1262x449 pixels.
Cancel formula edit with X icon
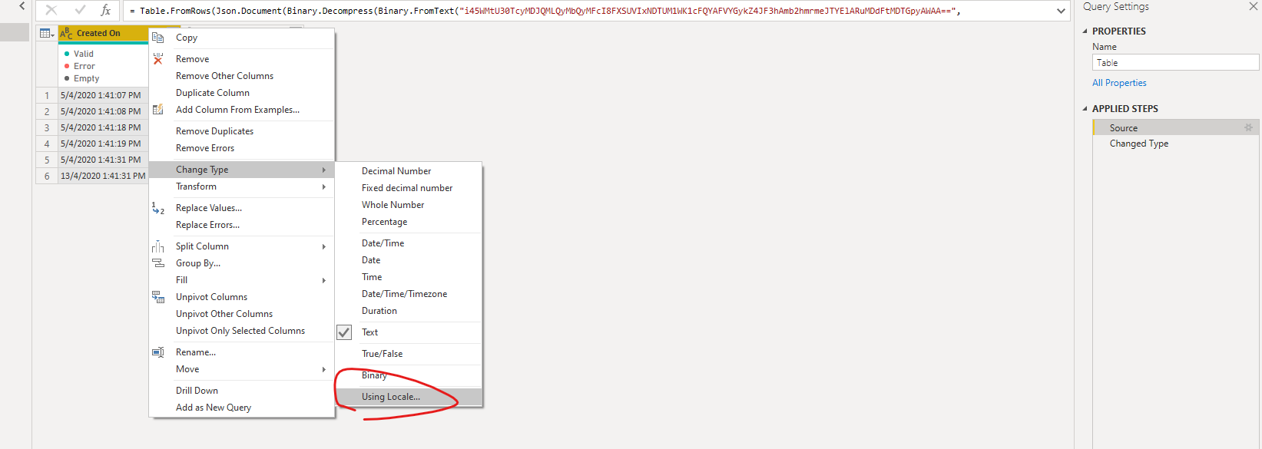tap(51, 11)
